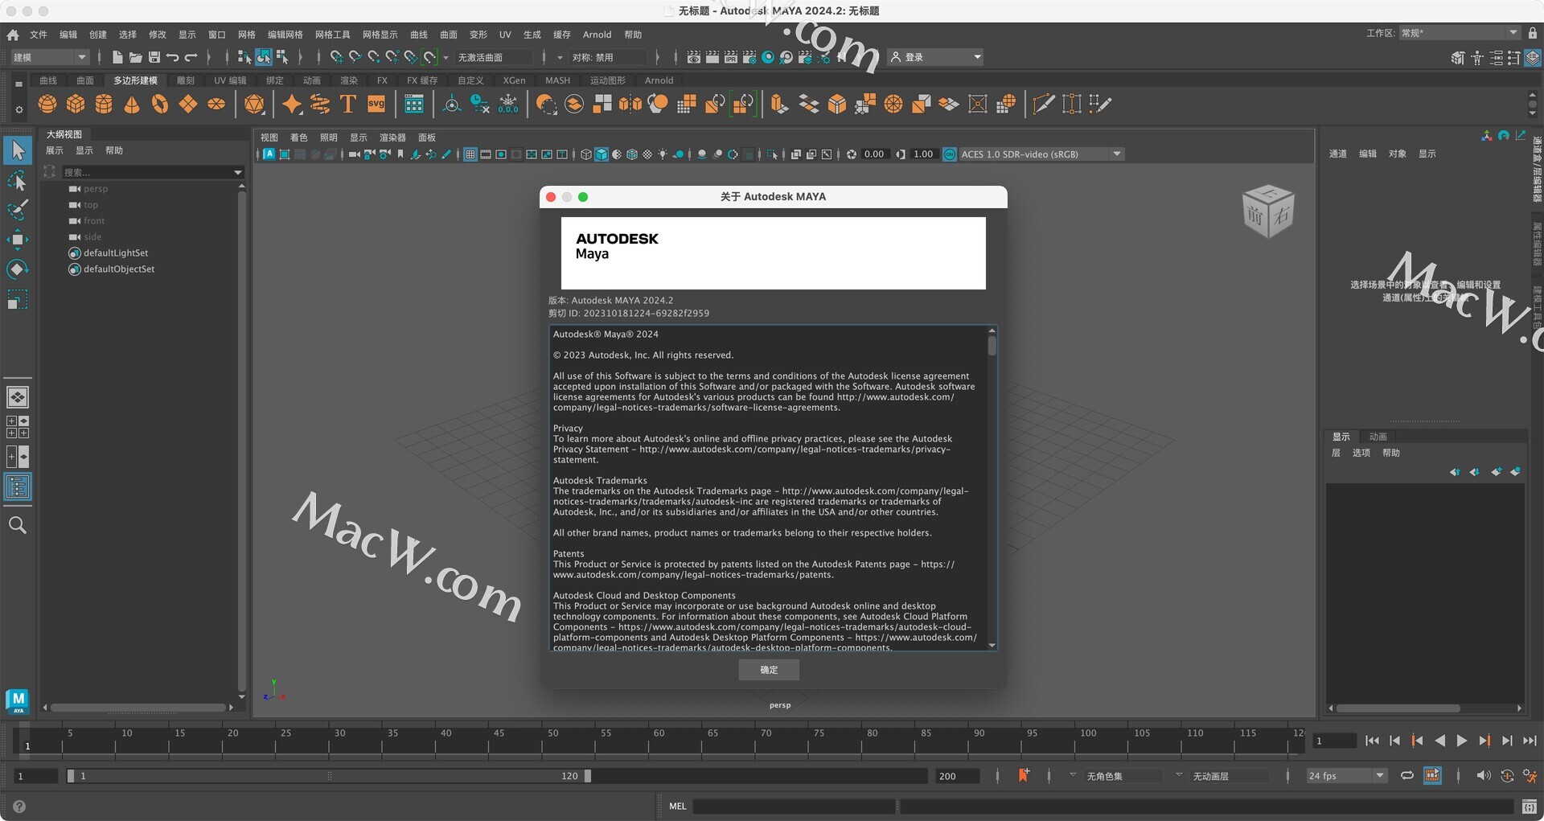The image size is (1544, 821).
Task: Click the undo arrow icon
Action: click(172, 57)
